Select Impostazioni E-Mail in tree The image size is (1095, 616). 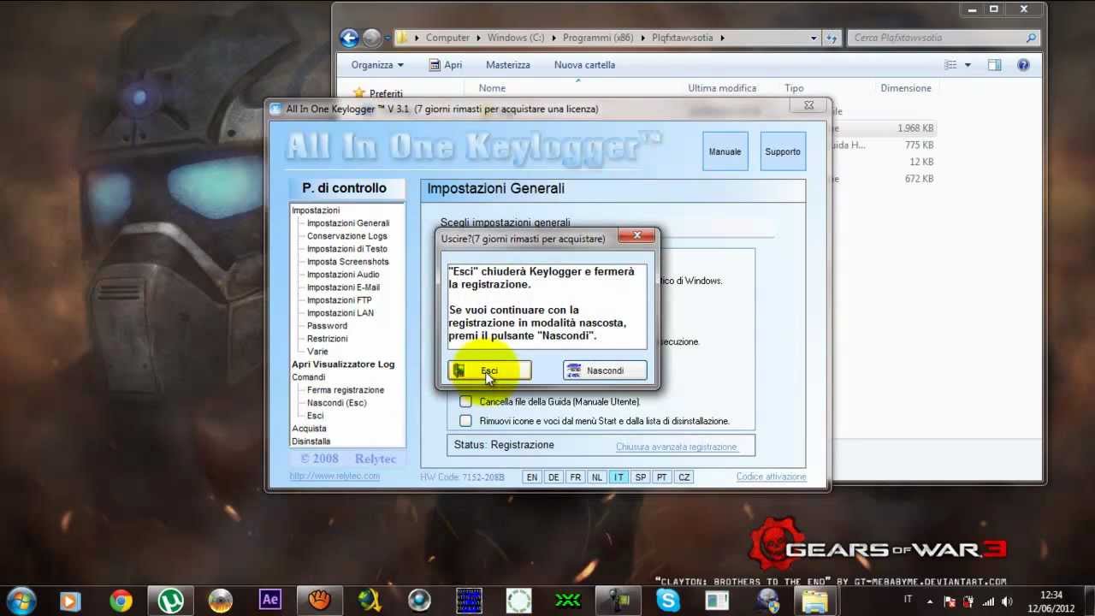(343, 287)
